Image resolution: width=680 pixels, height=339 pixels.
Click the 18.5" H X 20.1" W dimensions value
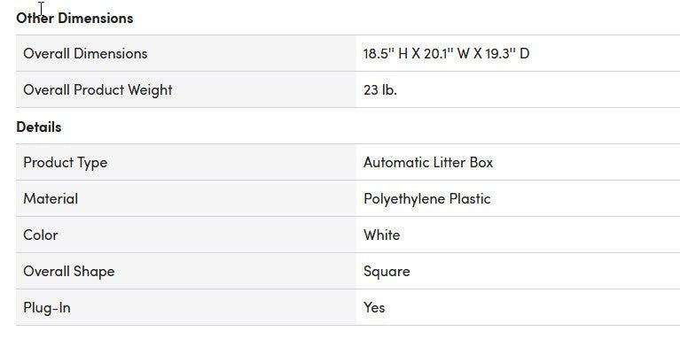[x=446, y=53]
